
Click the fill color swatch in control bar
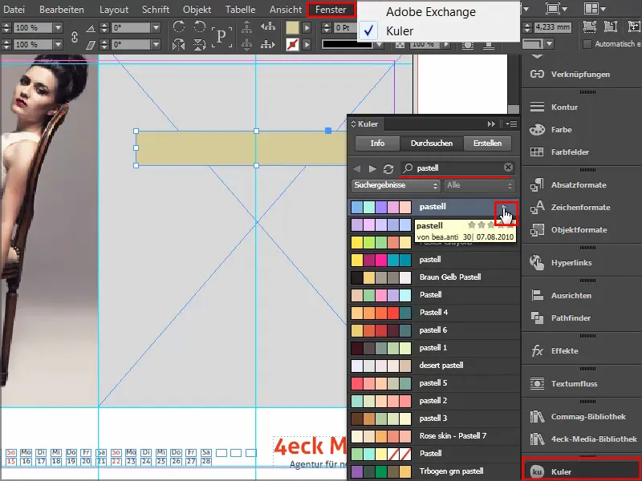(292, 28)
